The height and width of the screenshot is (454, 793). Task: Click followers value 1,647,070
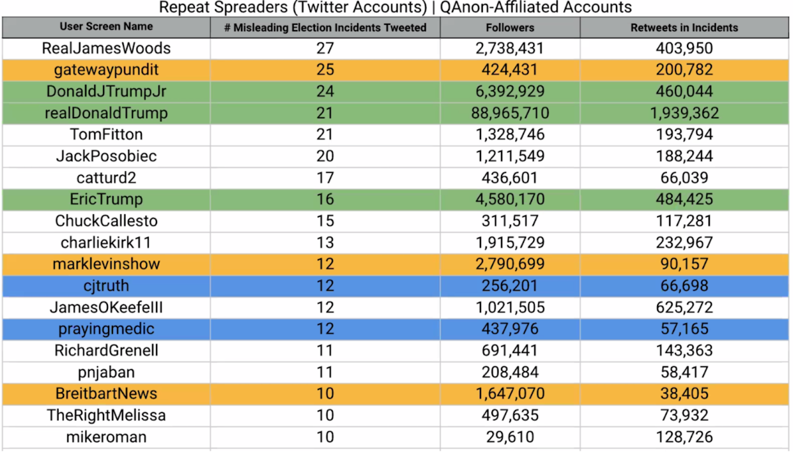point(510,394)
